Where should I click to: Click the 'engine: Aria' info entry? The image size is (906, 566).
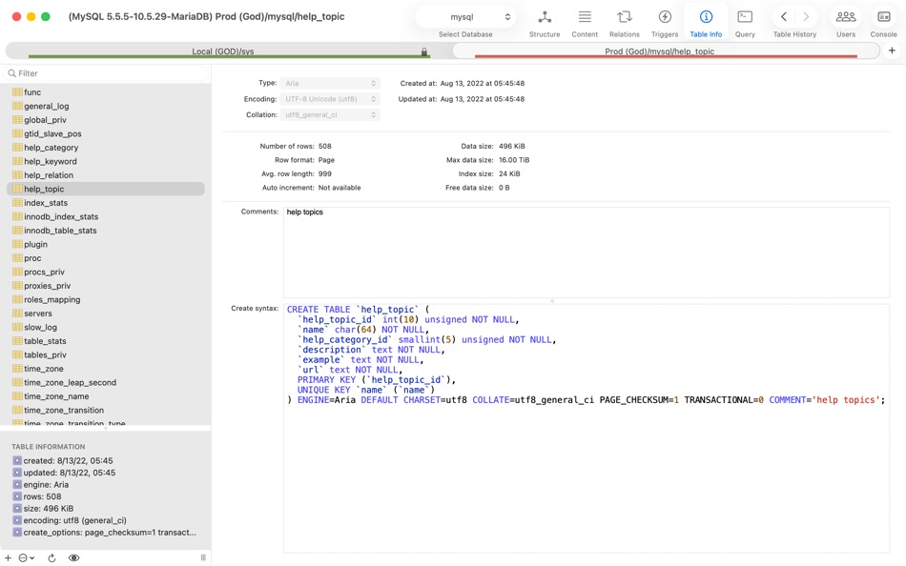click(40, 485)
